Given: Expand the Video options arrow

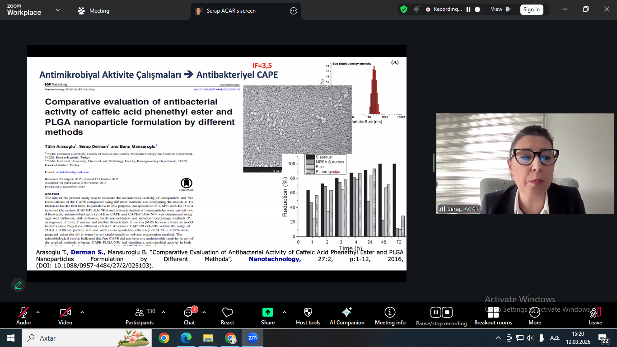Looking at the screenshot, I should (x=82, y=312).
